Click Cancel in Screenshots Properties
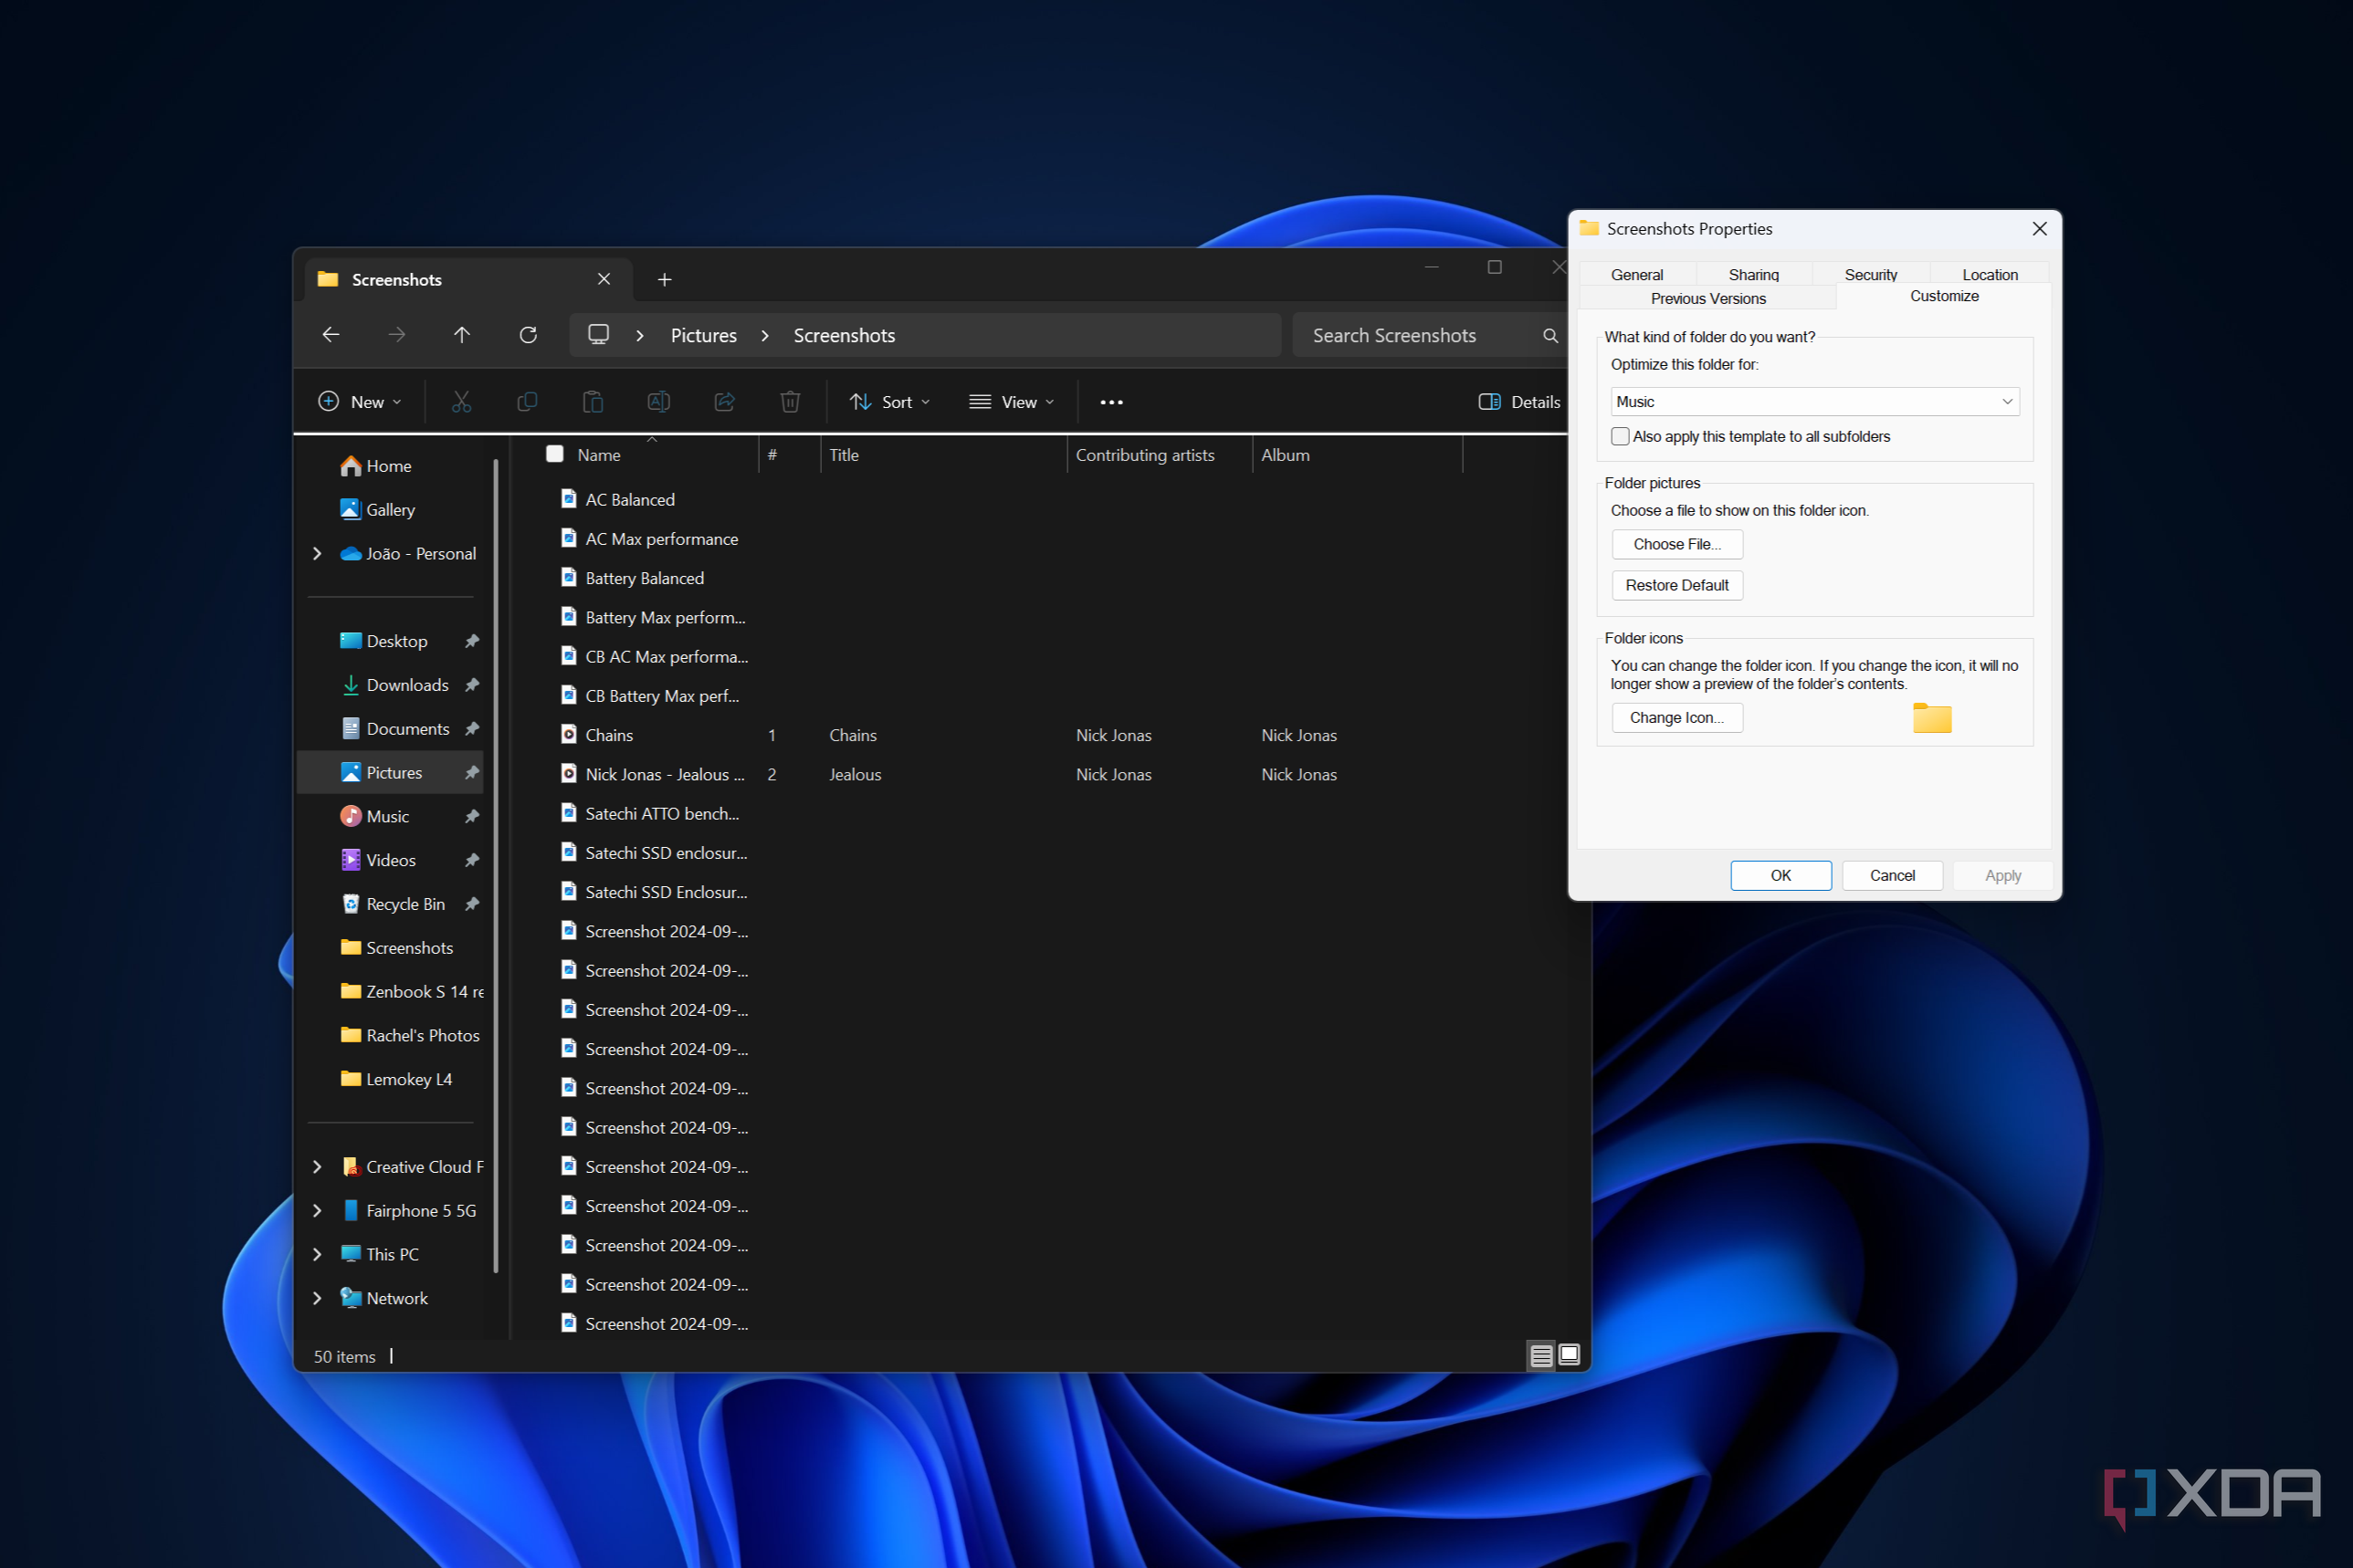Screen dimensions: 2353x1568 [1892, 876]
